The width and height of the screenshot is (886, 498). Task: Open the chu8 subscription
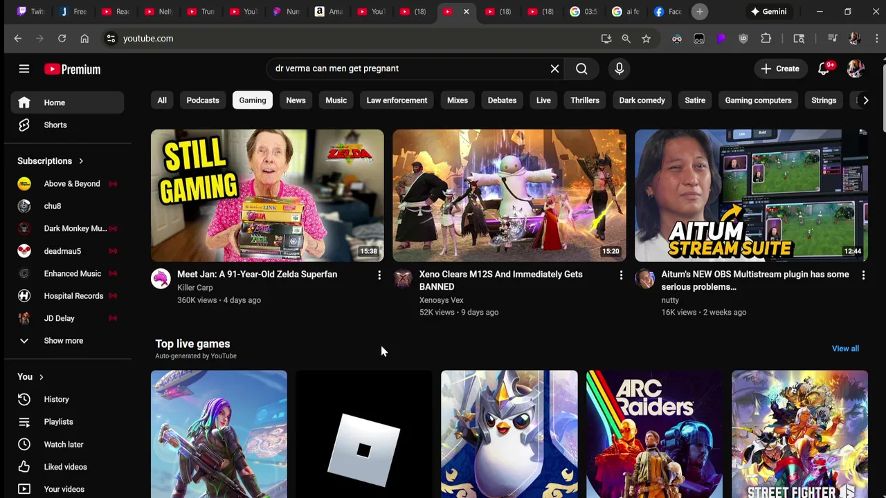pyautogui.click(x=68, y=206)
